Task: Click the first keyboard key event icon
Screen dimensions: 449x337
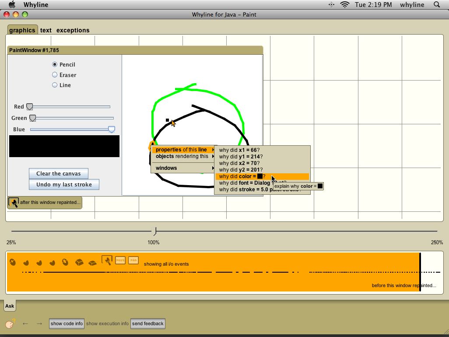Action: pos(79,262)
